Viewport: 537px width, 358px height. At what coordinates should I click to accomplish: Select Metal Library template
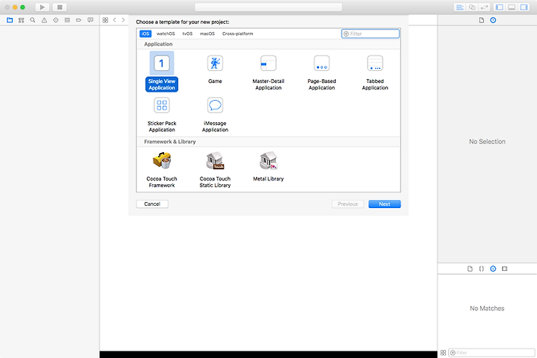[x=268, y=166]
